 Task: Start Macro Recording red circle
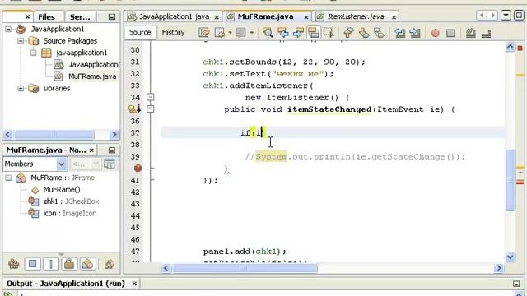click(436, 33)
